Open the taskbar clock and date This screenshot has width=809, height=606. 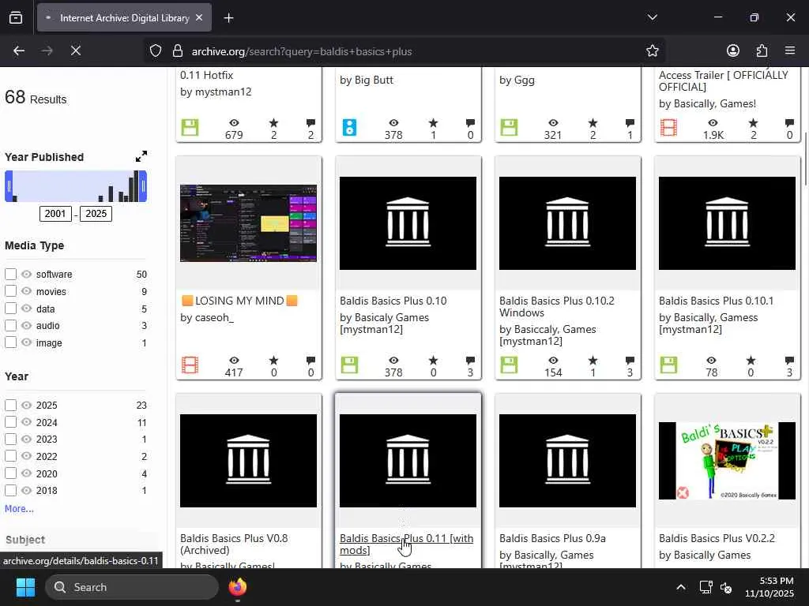click(769, 587)
